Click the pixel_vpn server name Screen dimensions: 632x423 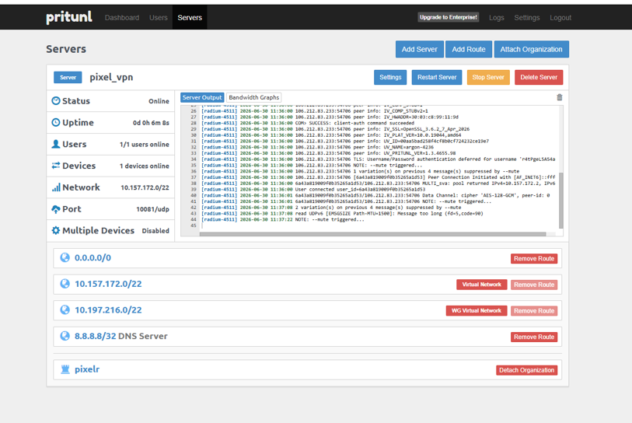coord(111,77)
